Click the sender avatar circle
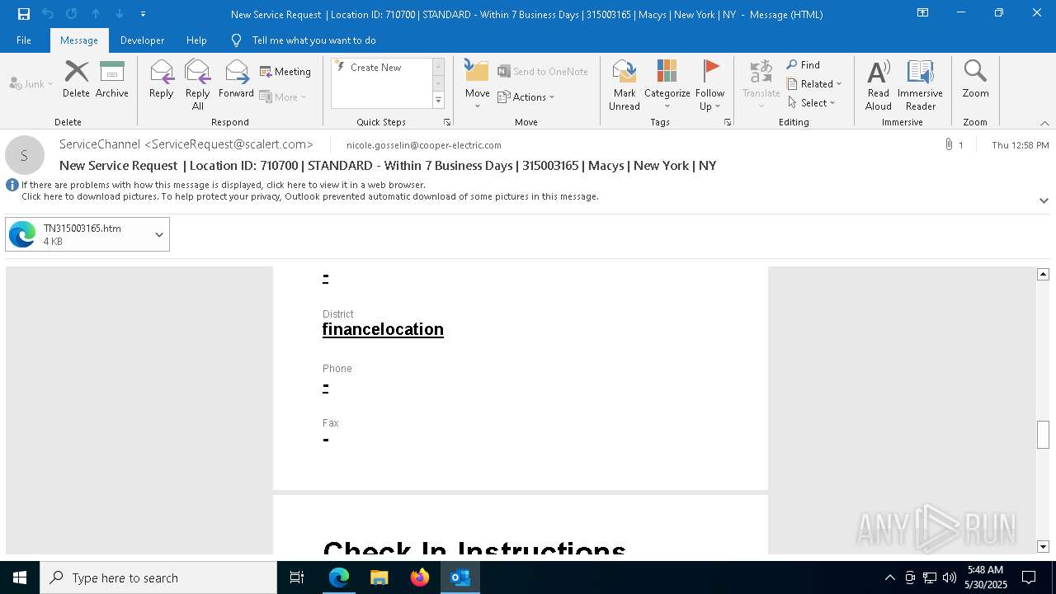The height and width of the screenshot is (594, 1056). (25, 155)
